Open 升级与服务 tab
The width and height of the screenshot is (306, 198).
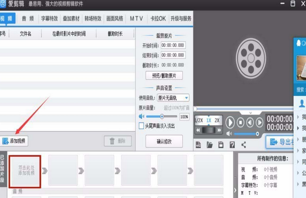(x=181, y=18)
